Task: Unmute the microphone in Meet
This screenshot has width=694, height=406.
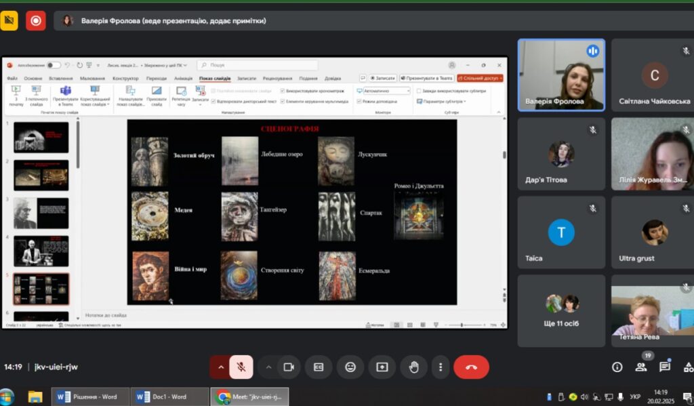Action: pos(241,367)
